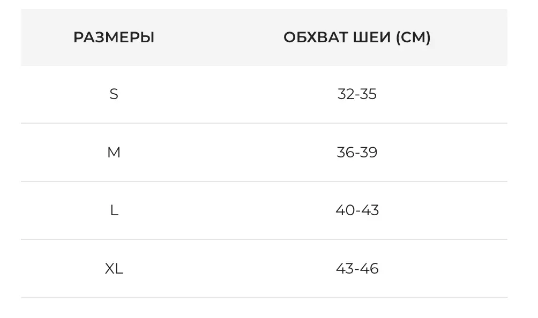Click the number 46 in the XL row
This screenshot has width=538, height=318.
370,268
